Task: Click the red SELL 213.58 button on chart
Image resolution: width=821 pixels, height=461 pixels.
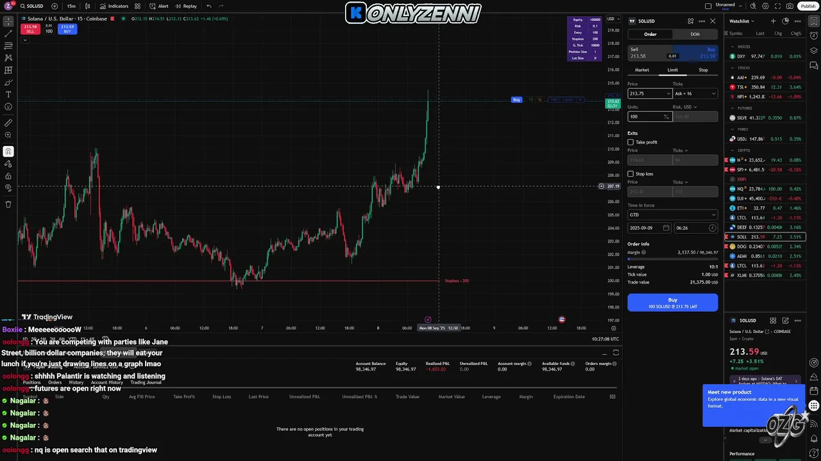Action: click(30, 29)
